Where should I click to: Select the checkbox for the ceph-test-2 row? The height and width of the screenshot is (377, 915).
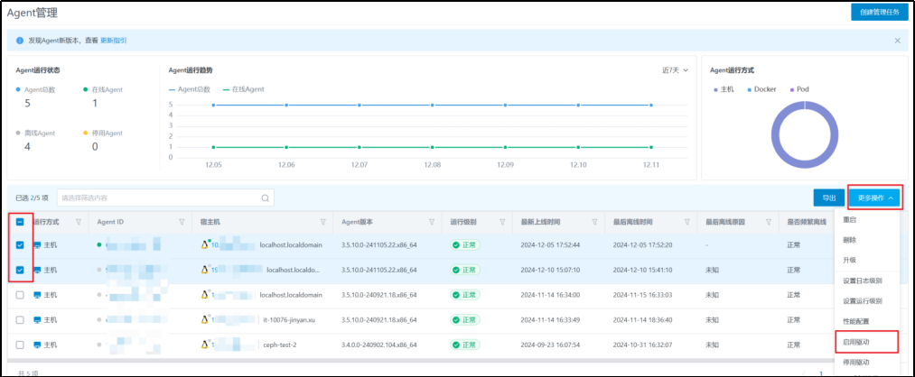(x=20, y=345)
